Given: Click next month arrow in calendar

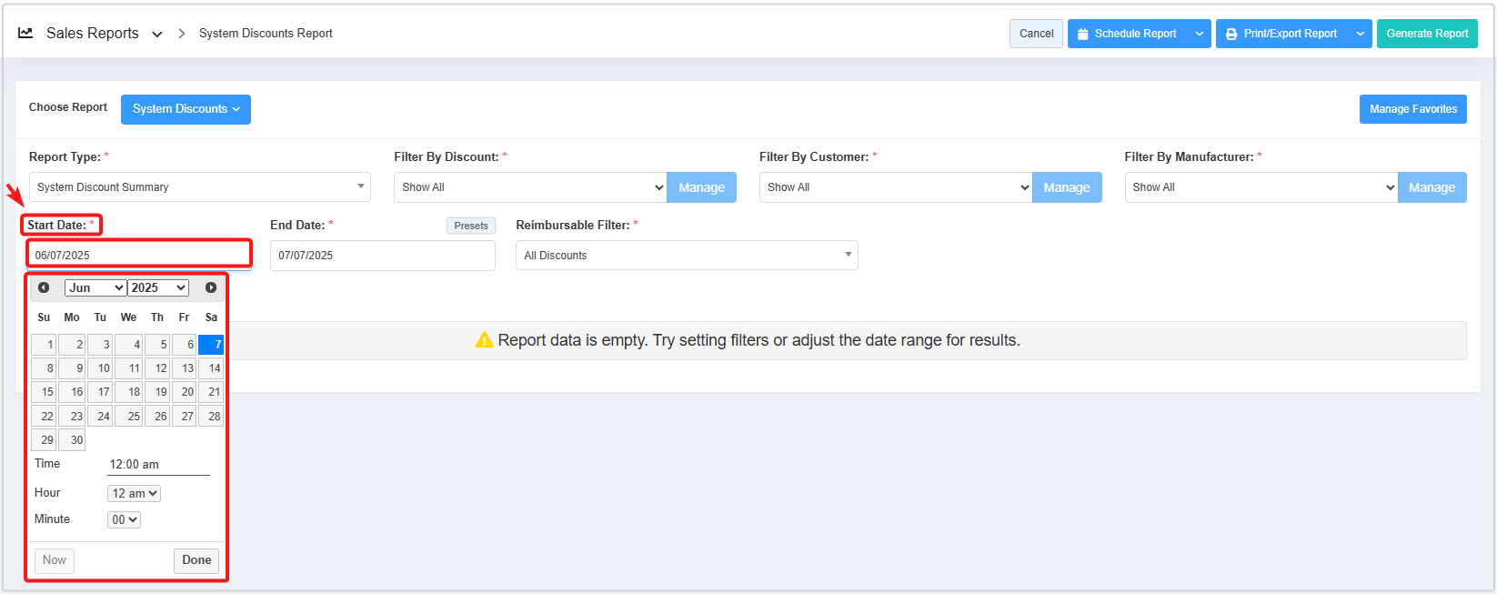Looking at the screenshot, I should click(211, 287).
